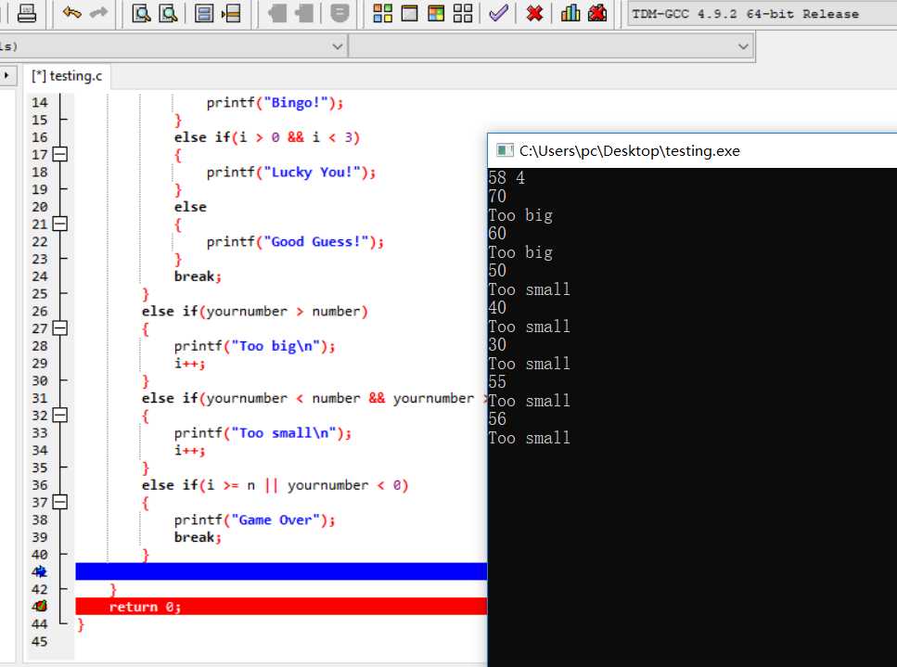Viewport: 897px width, 667px height.
Task: Run the compiled program
Action: (x=410, y=13)
